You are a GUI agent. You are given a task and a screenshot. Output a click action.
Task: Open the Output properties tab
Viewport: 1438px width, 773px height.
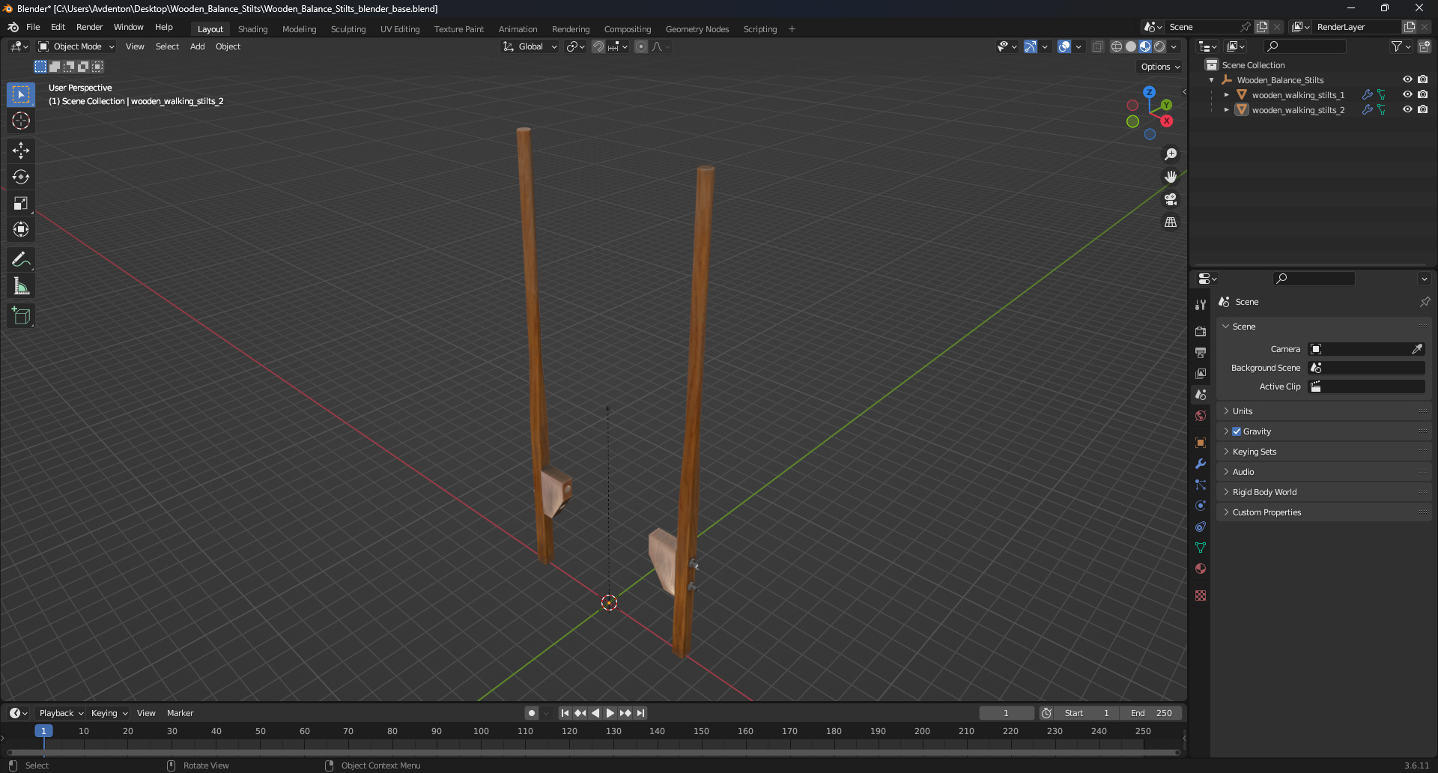(x=1201, y=352)
